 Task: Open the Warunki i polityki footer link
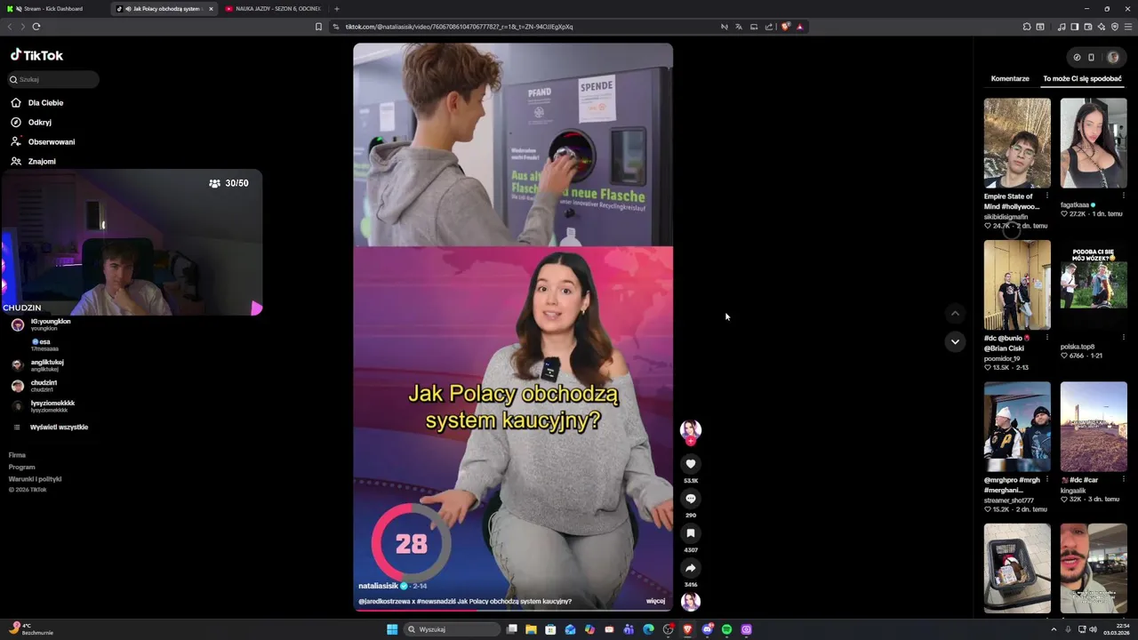pyautogui.click(x=35, y=479)
